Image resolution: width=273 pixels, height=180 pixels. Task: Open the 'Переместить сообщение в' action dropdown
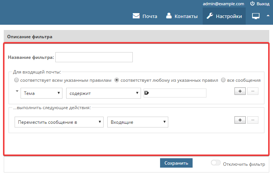[59, 122]
